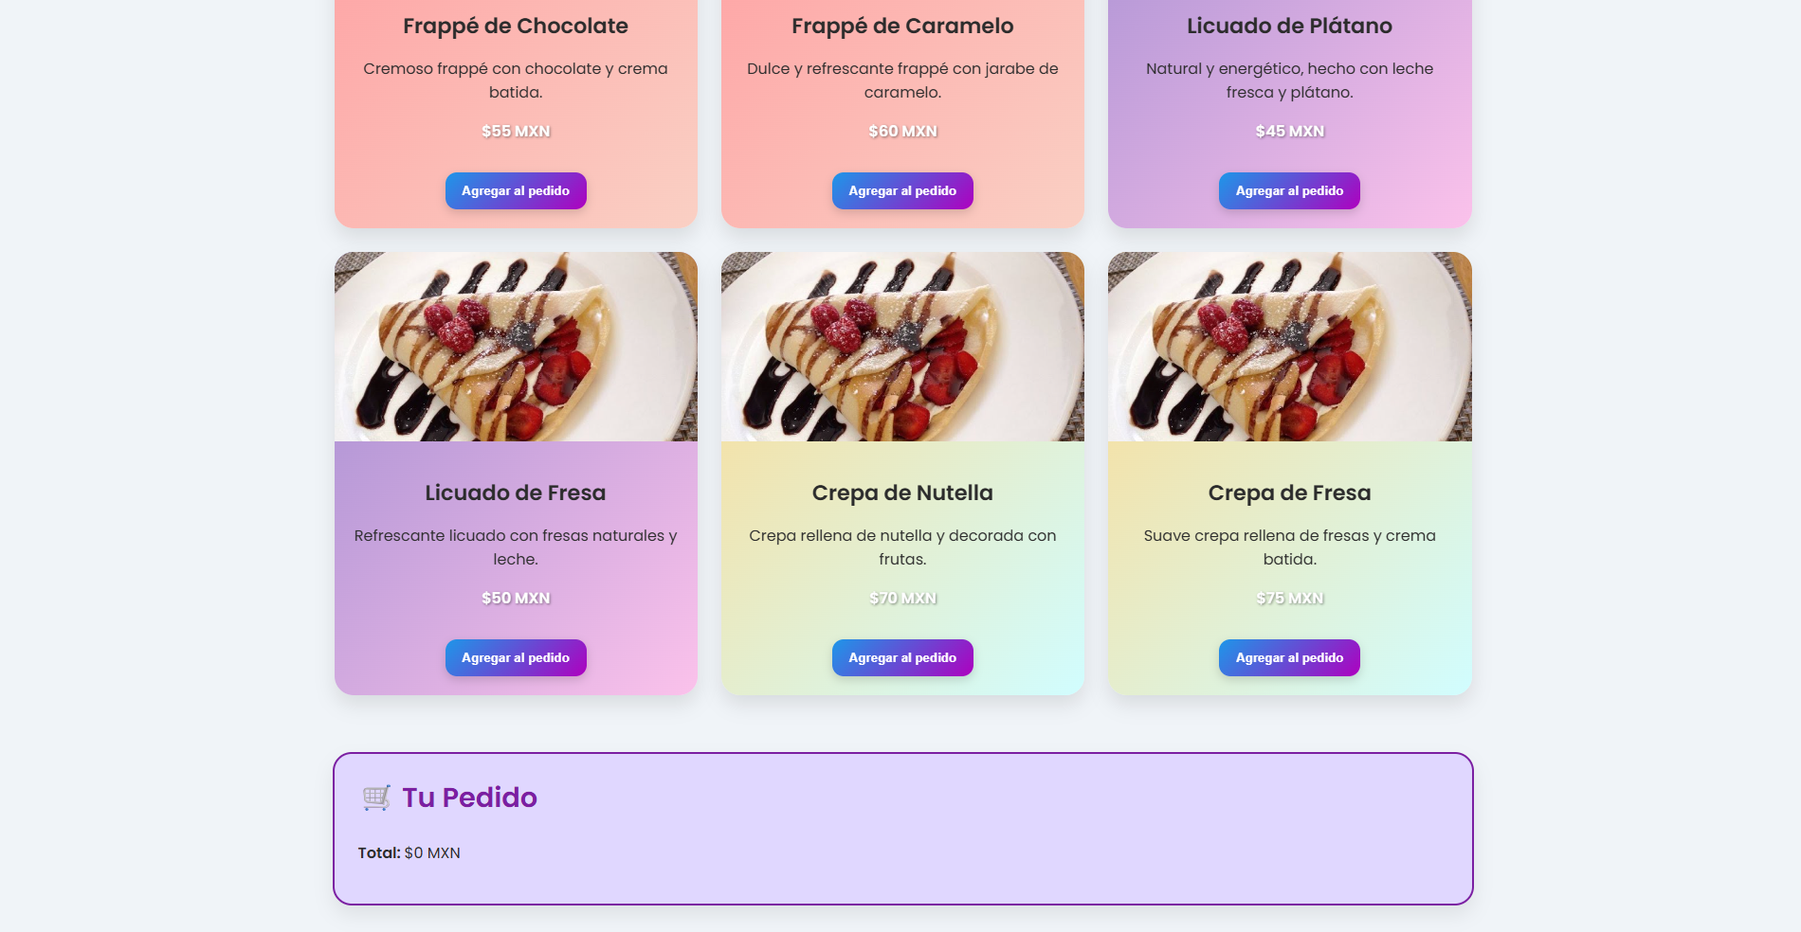Open the Crepa de Fresa product image
The height and width of the screenshot is (932, 1801).
point(1289,347)
